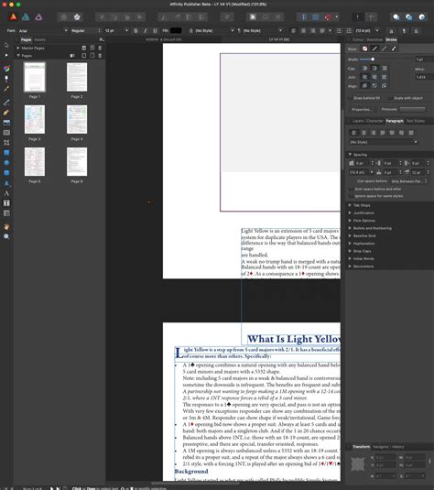Select the round cap option in Stroke panel
This screenshot has width=434, height=490.
click(x=365, y=68)
